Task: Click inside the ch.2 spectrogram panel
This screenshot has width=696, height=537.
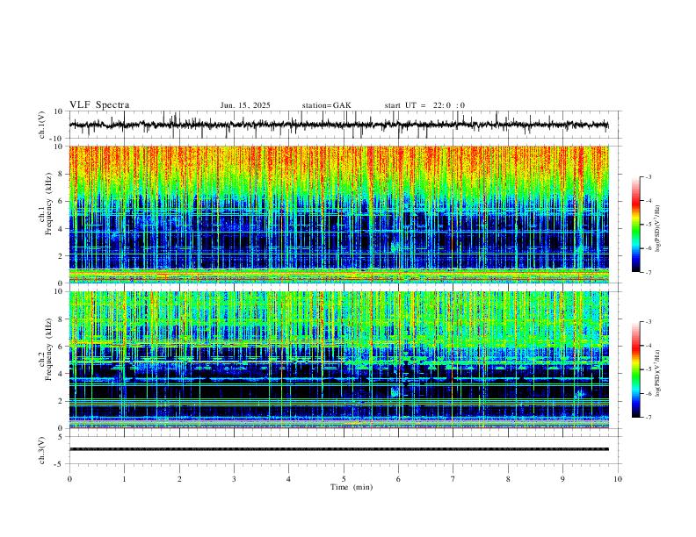Action: (338, 360)
